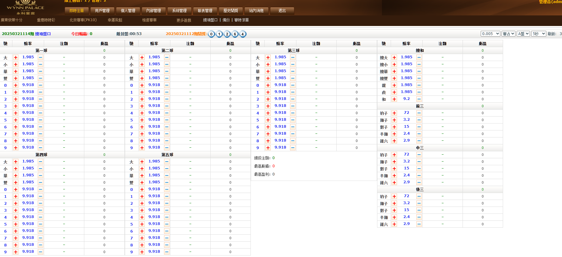This screenshot has width=562, height=257.
Task: Select the 北京賽車(PK10) game link
Action: 83,20
